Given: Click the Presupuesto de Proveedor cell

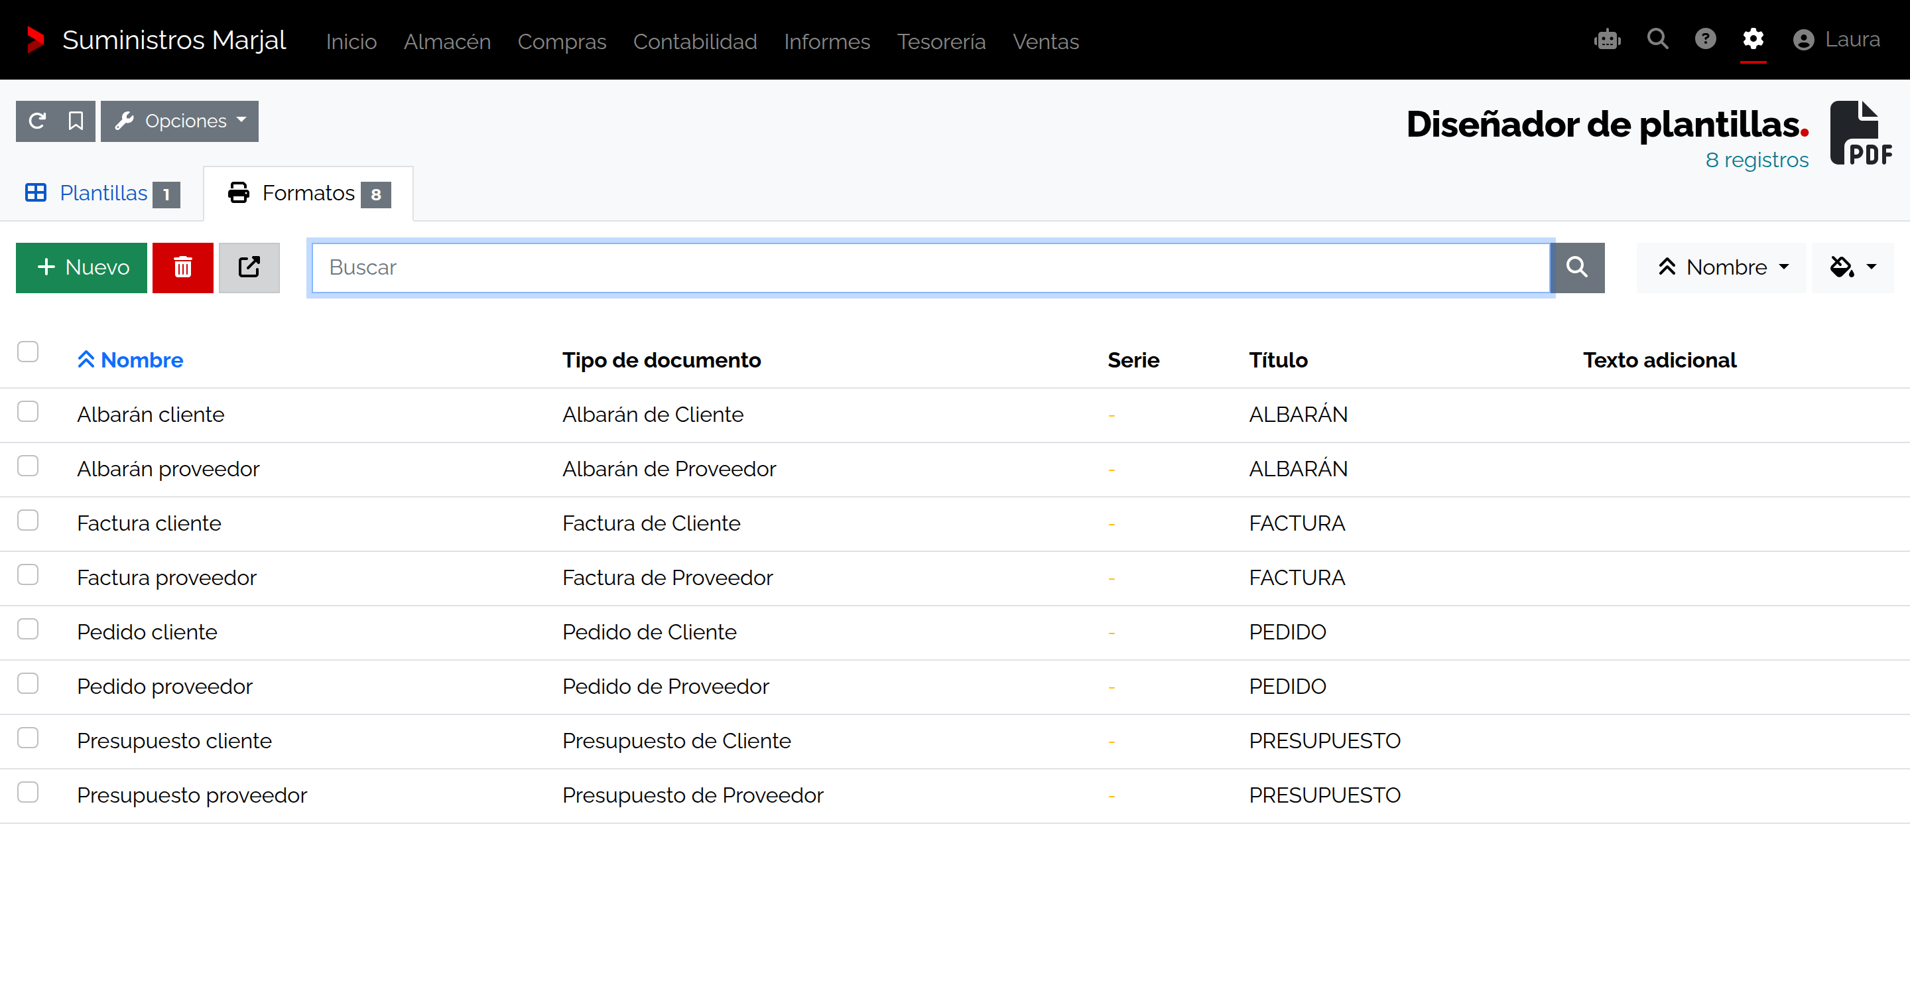Looking at the screenshot, I should pos(692,795).
